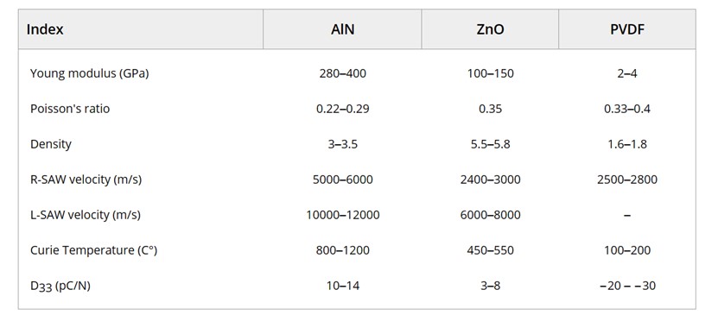Select the 1.6–1.8 PVDF density cell
Image resolution: width=718 pixels, height=315 pixels.
pyautogui.click(x=627, y=144)
